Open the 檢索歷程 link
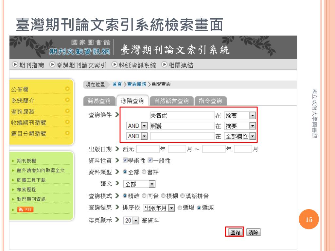 tap(26, 190)
